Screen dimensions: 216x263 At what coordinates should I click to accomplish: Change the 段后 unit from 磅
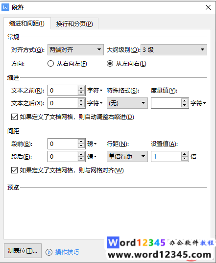click(92, 157)
